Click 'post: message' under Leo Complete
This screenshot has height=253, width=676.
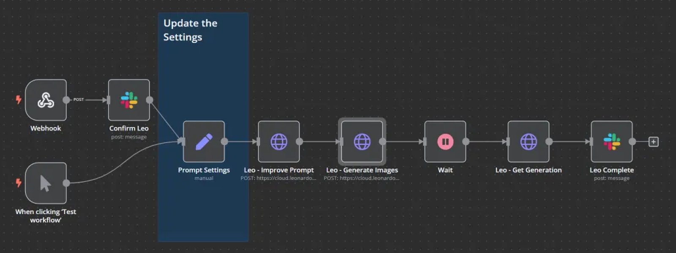tap(612, 178)
